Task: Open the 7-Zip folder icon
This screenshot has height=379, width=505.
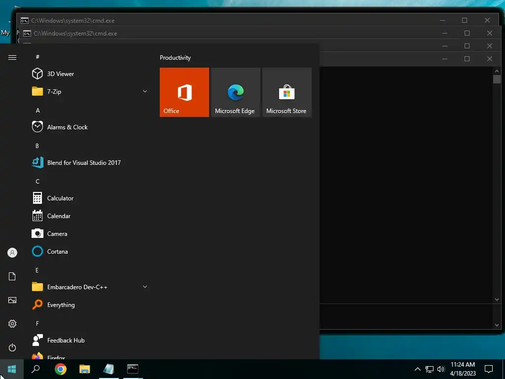Action: pyautogui.click(x=37, y=91)
